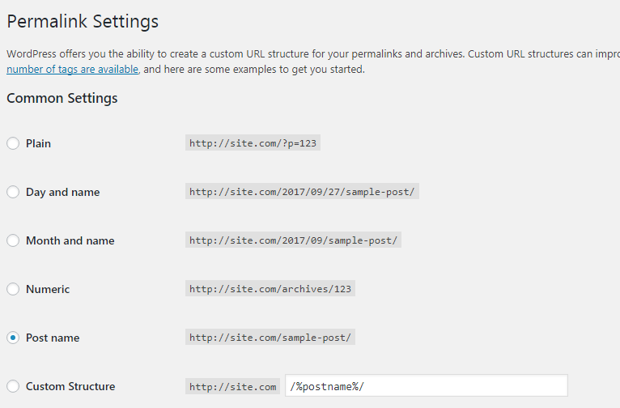Click the selected Post name radio button
The image size is (620, 408).
point(13,338)
